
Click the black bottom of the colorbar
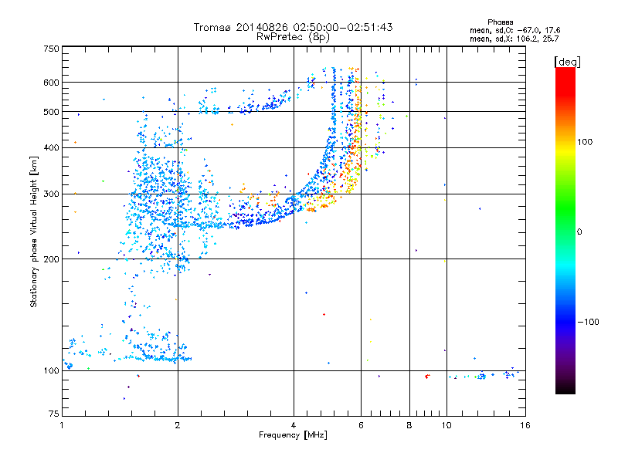click(x=565, y=388)
